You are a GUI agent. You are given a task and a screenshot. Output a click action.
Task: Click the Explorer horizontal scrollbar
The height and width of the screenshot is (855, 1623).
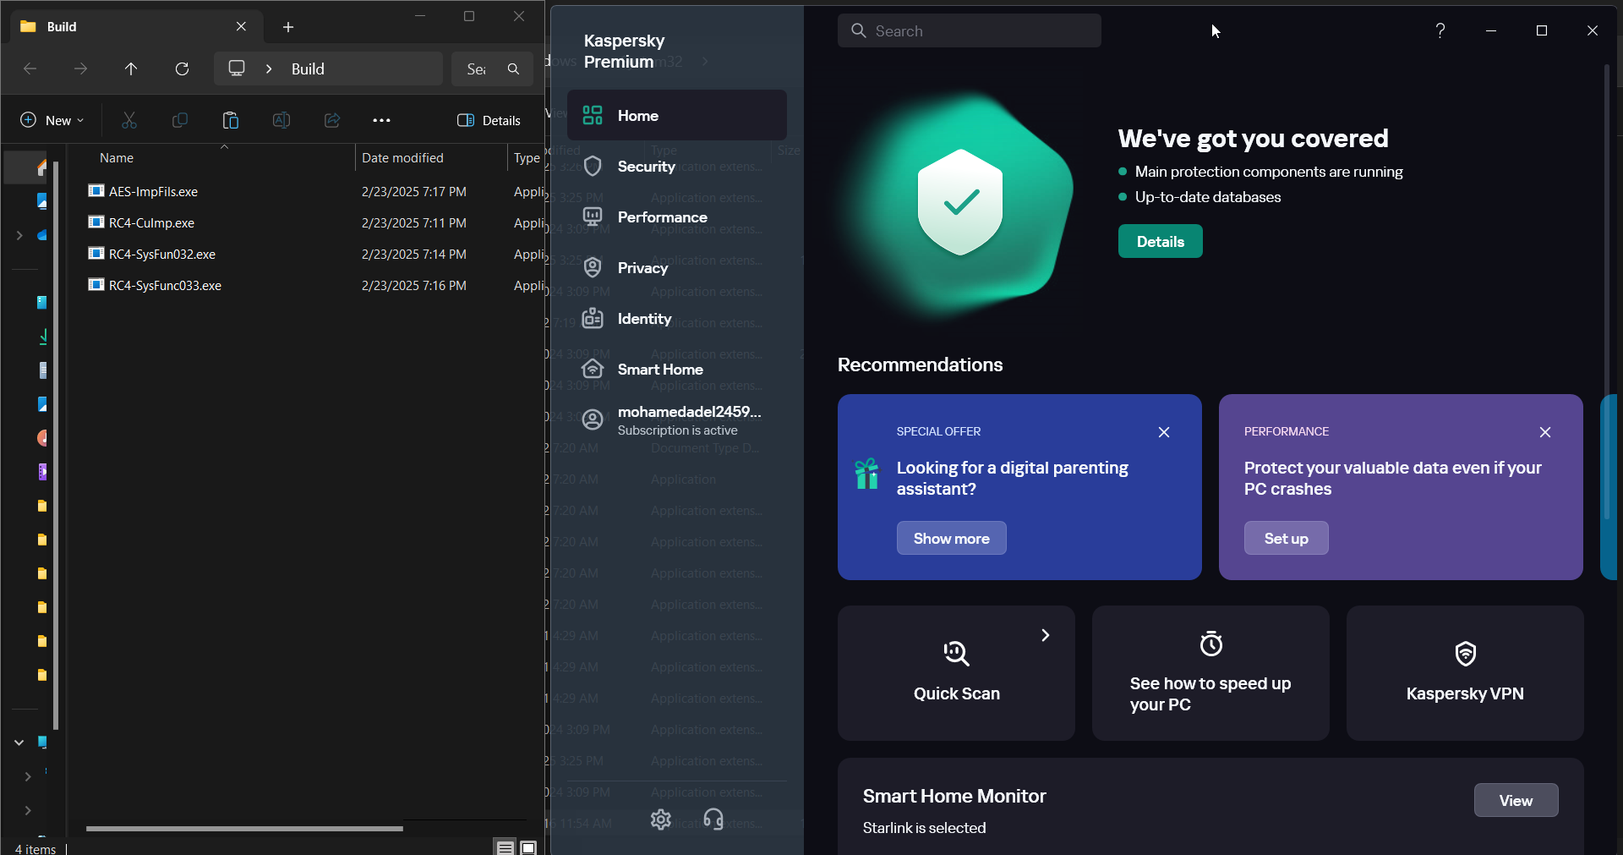point(244,829)
